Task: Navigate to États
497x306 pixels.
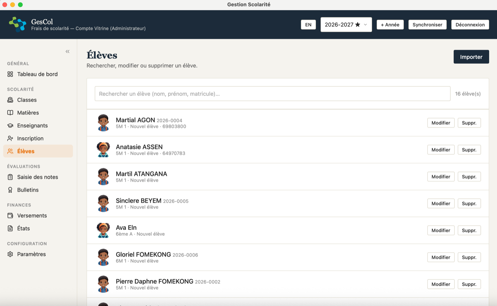Action: point(38,228)
